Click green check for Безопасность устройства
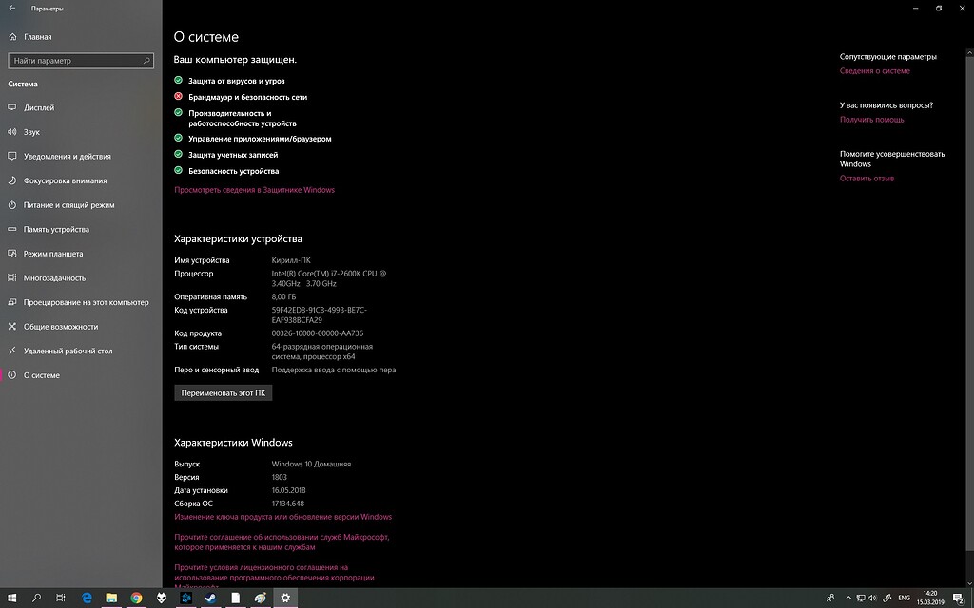Image resolution: width=974 pixels, height=608 pixels. (178, 170)
